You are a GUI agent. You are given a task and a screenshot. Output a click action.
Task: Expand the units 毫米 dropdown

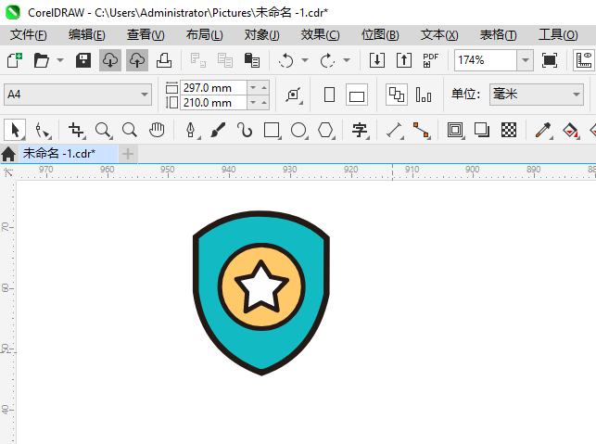point(537,95)
